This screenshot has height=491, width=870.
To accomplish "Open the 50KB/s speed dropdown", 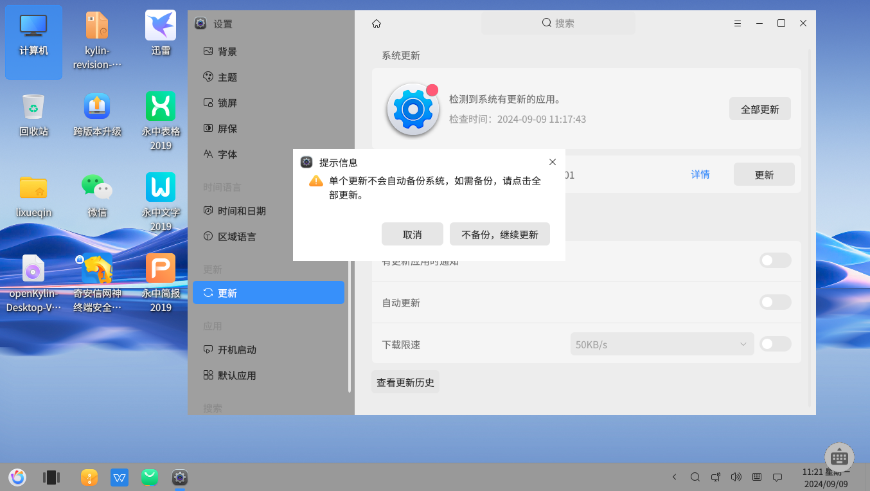I will point(662,344).
